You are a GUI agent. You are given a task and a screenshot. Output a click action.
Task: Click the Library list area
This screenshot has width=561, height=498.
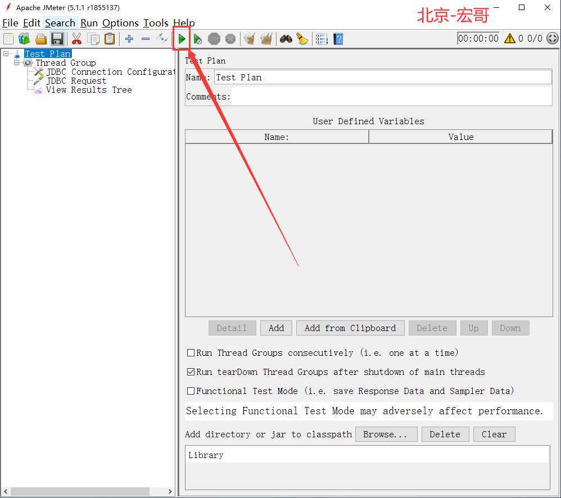[368, 467]
